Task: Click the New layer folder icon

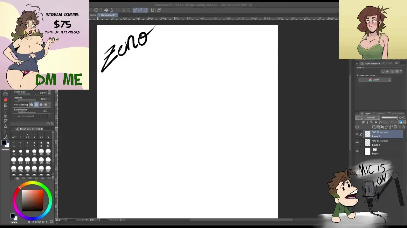Action: [383, 127]
